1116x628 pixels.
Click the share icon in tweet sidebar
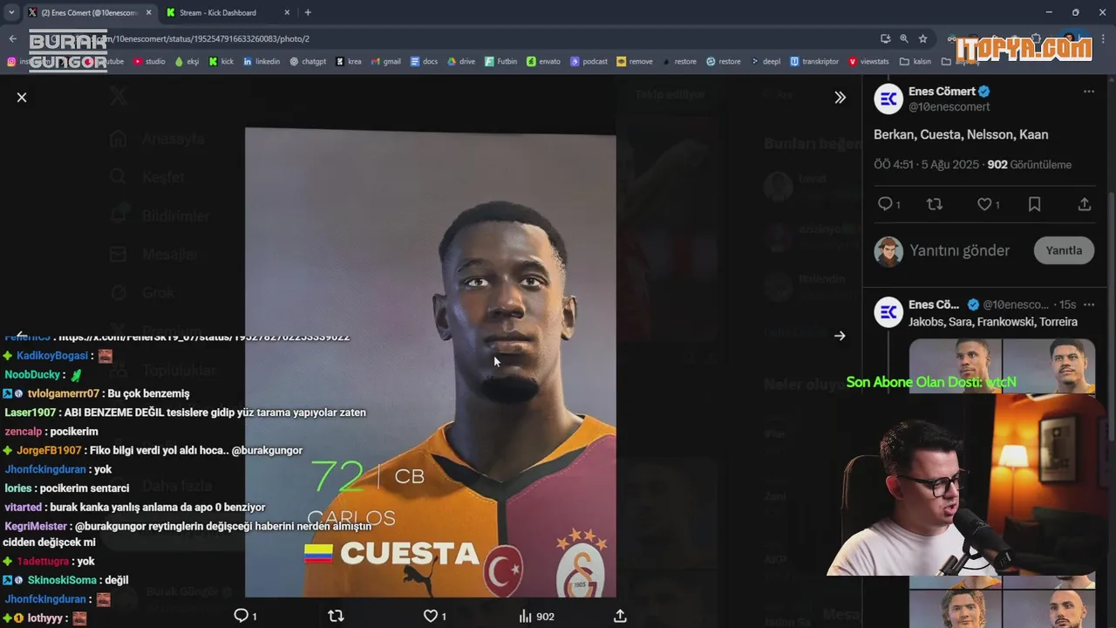point(1084,204)
